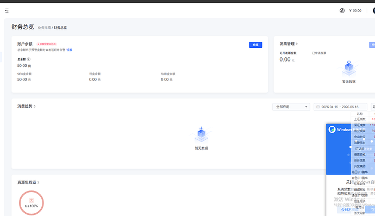This screenshot has width=375, height=216.
Task: Collapse the sidebar menu toggle icon
Action: pyautogui.click(x=7, y=10)
